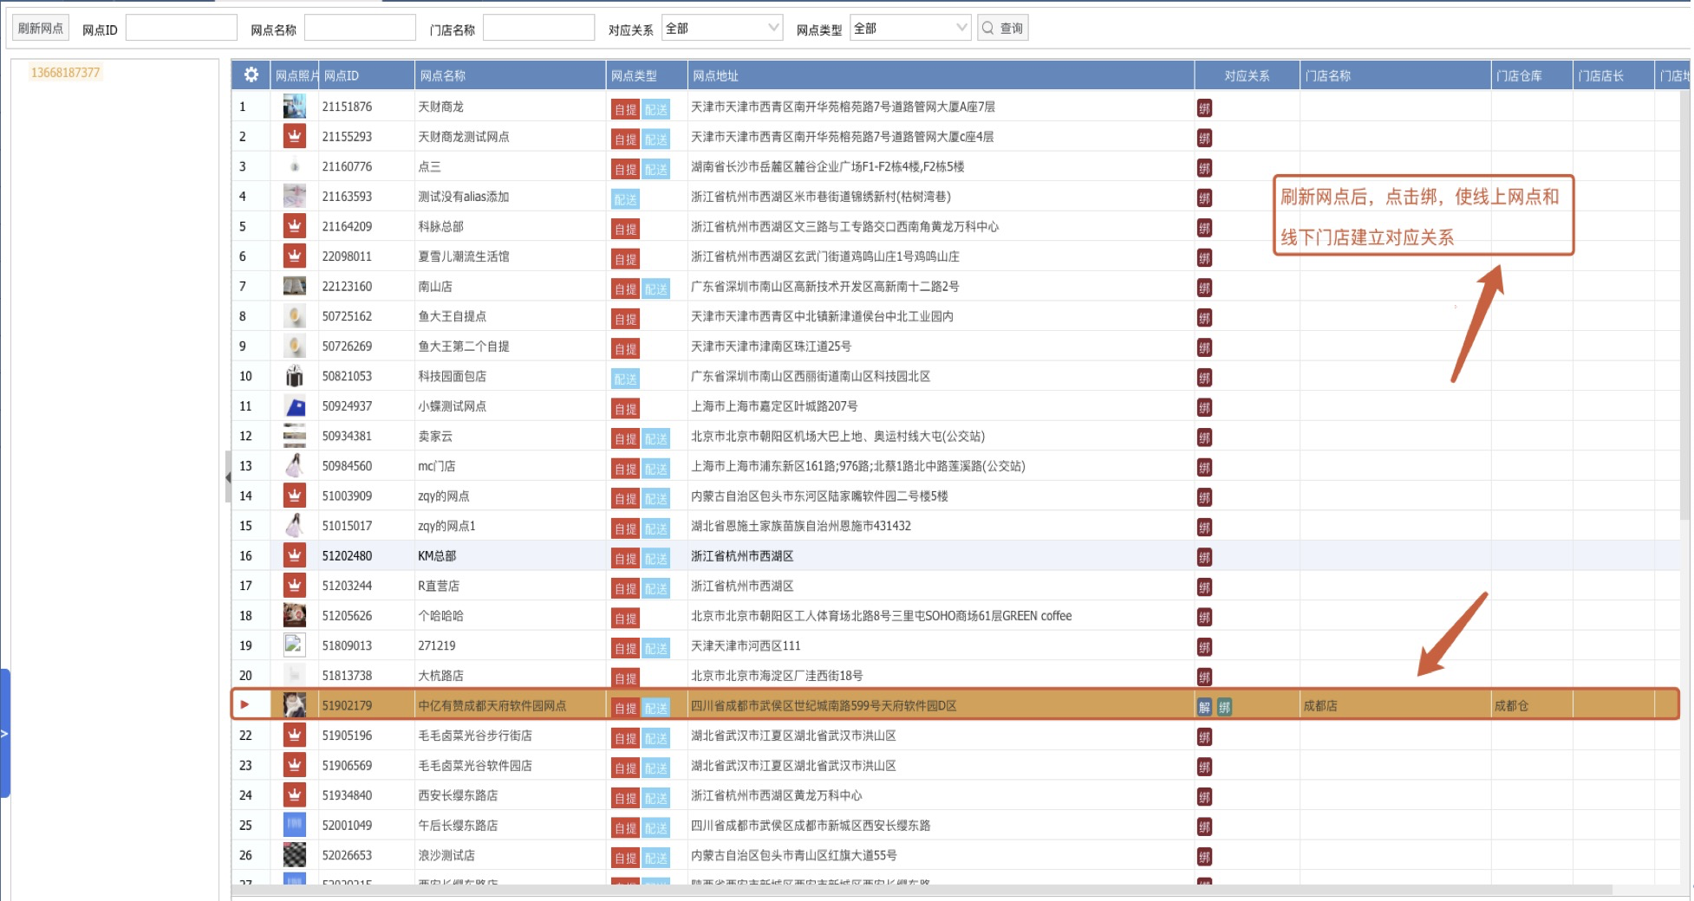Screen dimensions: 1694x901
Task: Click 绑 icon in 个哈哈哈 row
Action: coord(1204,617)
